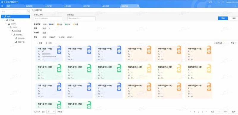Select the 10-20层 floor filter
The image size is (238, 115).
pyautogui.click(x=62, y=37)
